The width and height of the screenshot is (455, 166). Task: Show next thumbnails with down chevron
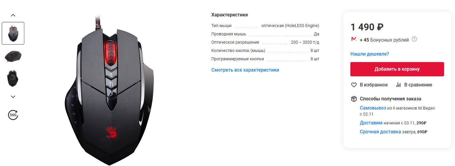13,97
